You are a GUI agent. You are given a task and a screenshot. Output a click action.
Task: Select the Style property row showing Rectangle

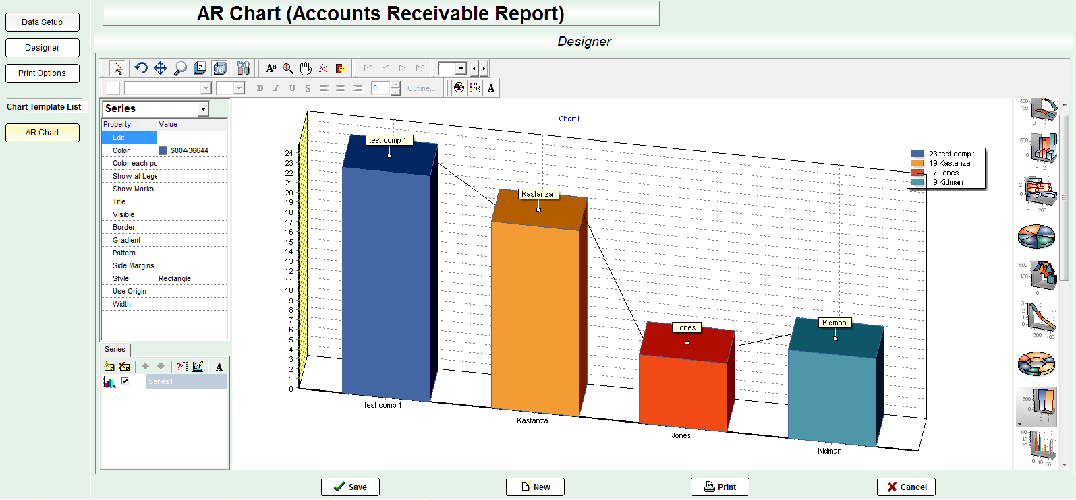pos(164,278)
